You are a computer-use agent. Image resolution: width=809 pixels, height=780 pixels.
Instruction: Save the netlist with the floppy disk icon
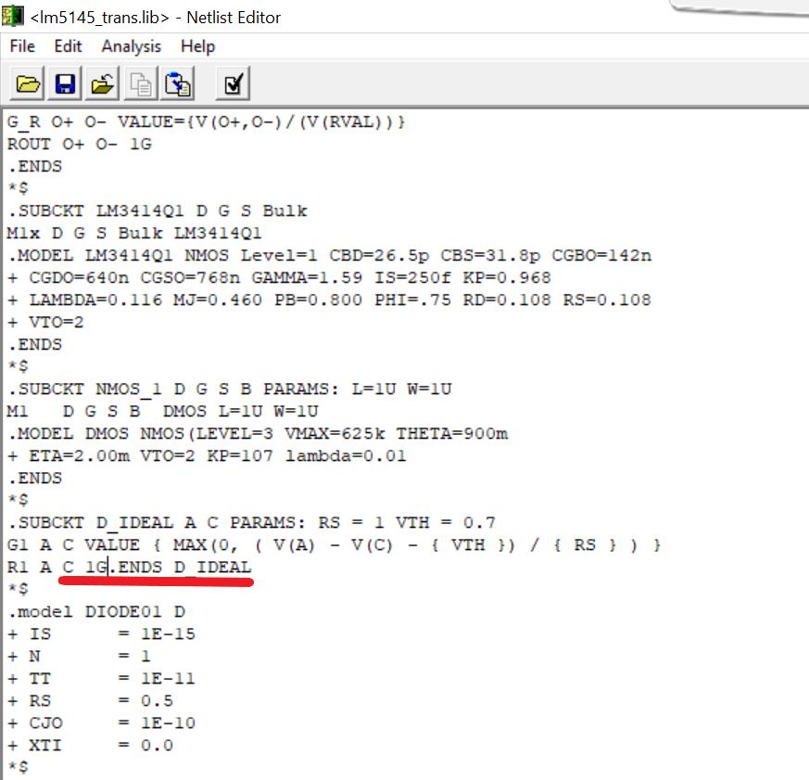coord(65,83)
